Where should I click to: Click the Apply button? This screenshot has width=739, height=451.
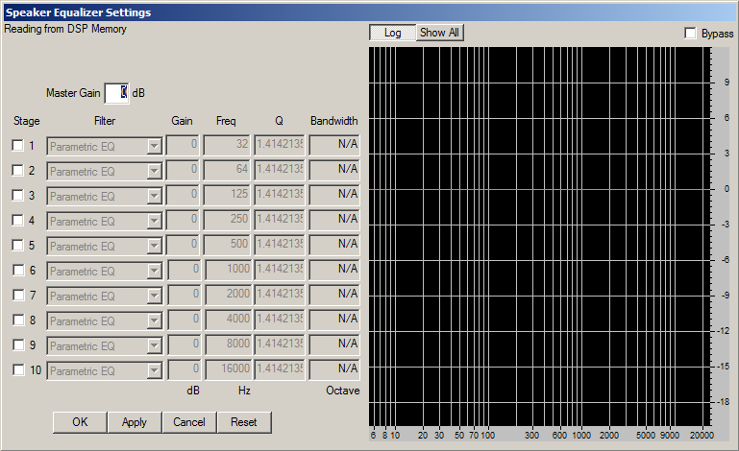tap(135, 422)
